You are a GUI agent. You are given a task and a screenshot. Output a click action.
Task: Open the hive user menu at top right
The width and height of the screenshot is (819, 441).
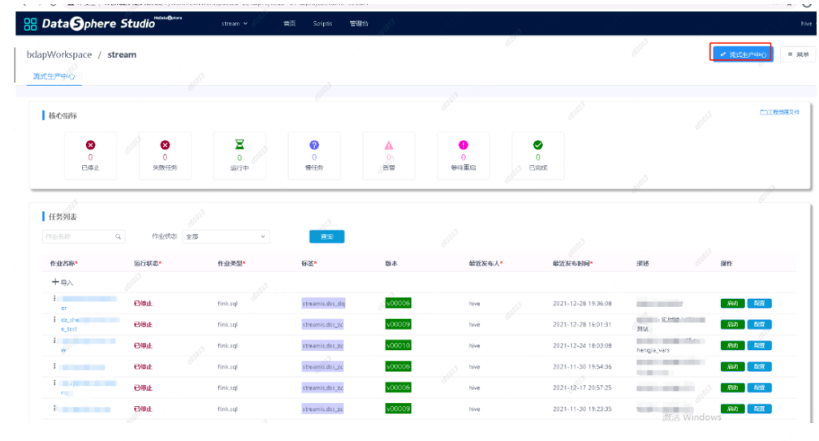(x=807, y=24)
